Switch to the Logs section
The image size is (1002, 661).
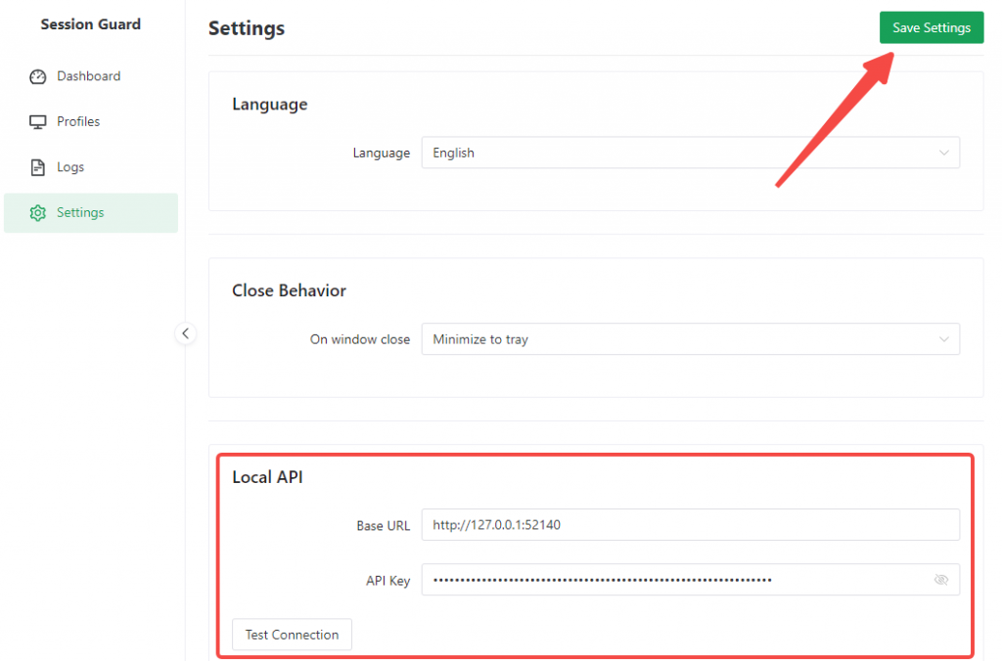click(x=70, y=167)
